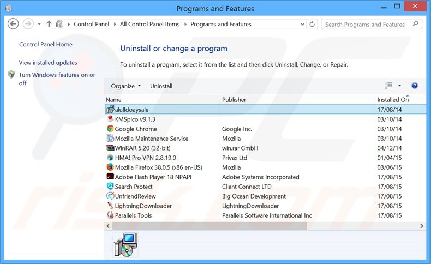The height and width of the screenshot is (264, 431).
Task: Click the Mozilla Maintenance Service icon
Action: [110, 138]
